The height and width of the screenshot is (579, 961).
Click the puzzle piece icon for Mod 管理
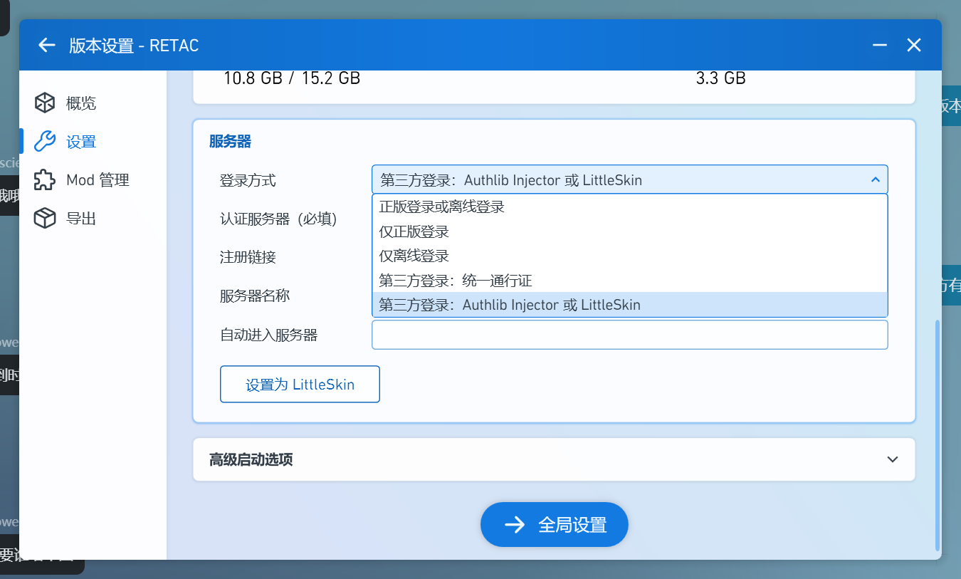pyautogui.click(x=45, y=180)
